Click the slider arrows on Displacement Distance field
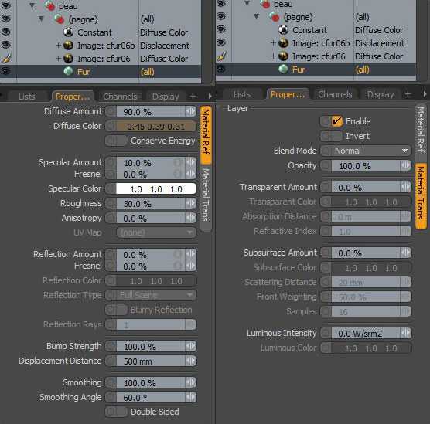 point(190,361)
